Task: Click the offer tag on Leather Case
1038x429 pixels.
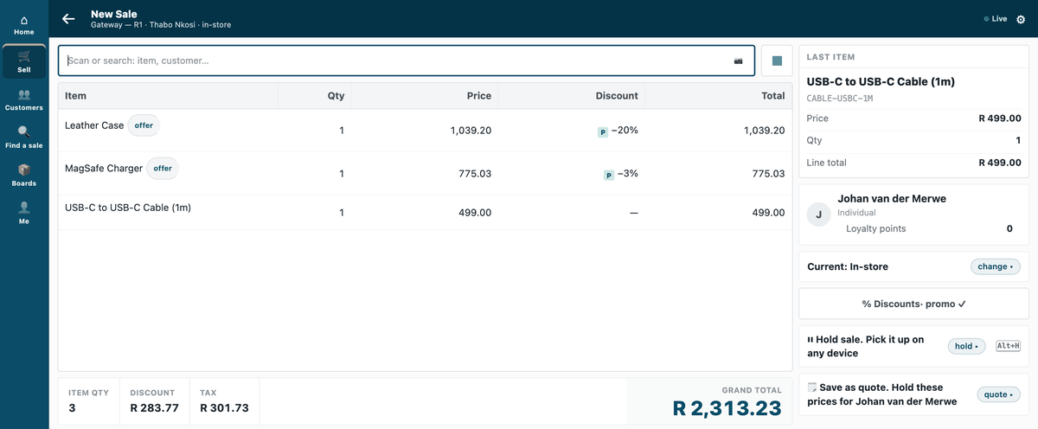Action: tap(144, 125)
